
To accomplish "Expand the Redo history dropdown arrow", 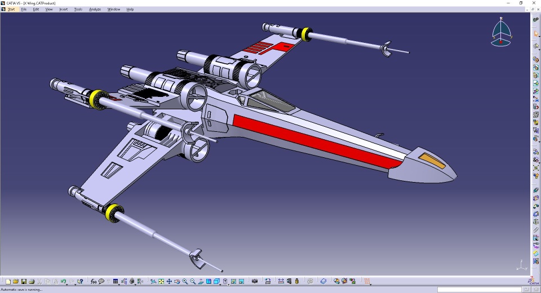I will point(75,284).
